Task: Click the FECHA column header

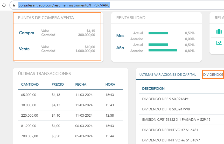Action: tap(81, 85)
